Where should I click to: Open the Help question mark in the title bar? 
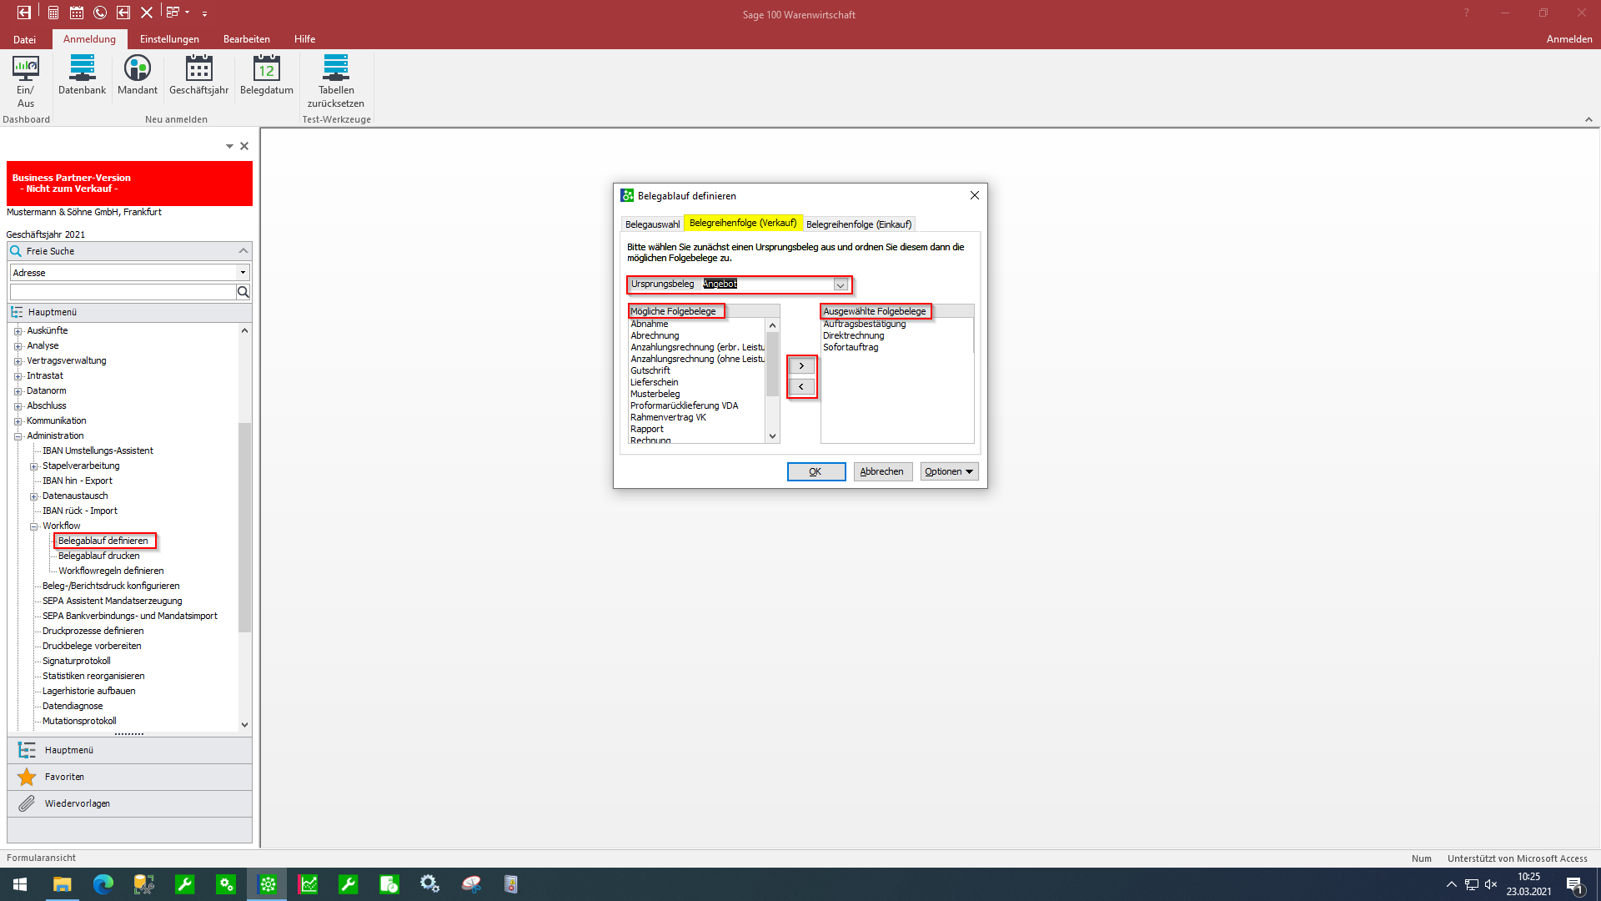point(1466,13)
